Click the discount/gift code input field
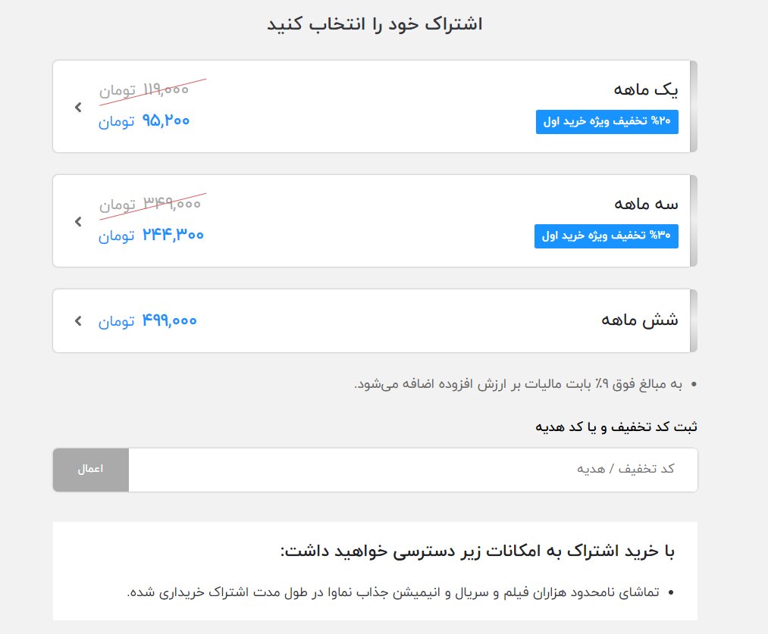Screen dimensions: 768x634 [413, 470]
